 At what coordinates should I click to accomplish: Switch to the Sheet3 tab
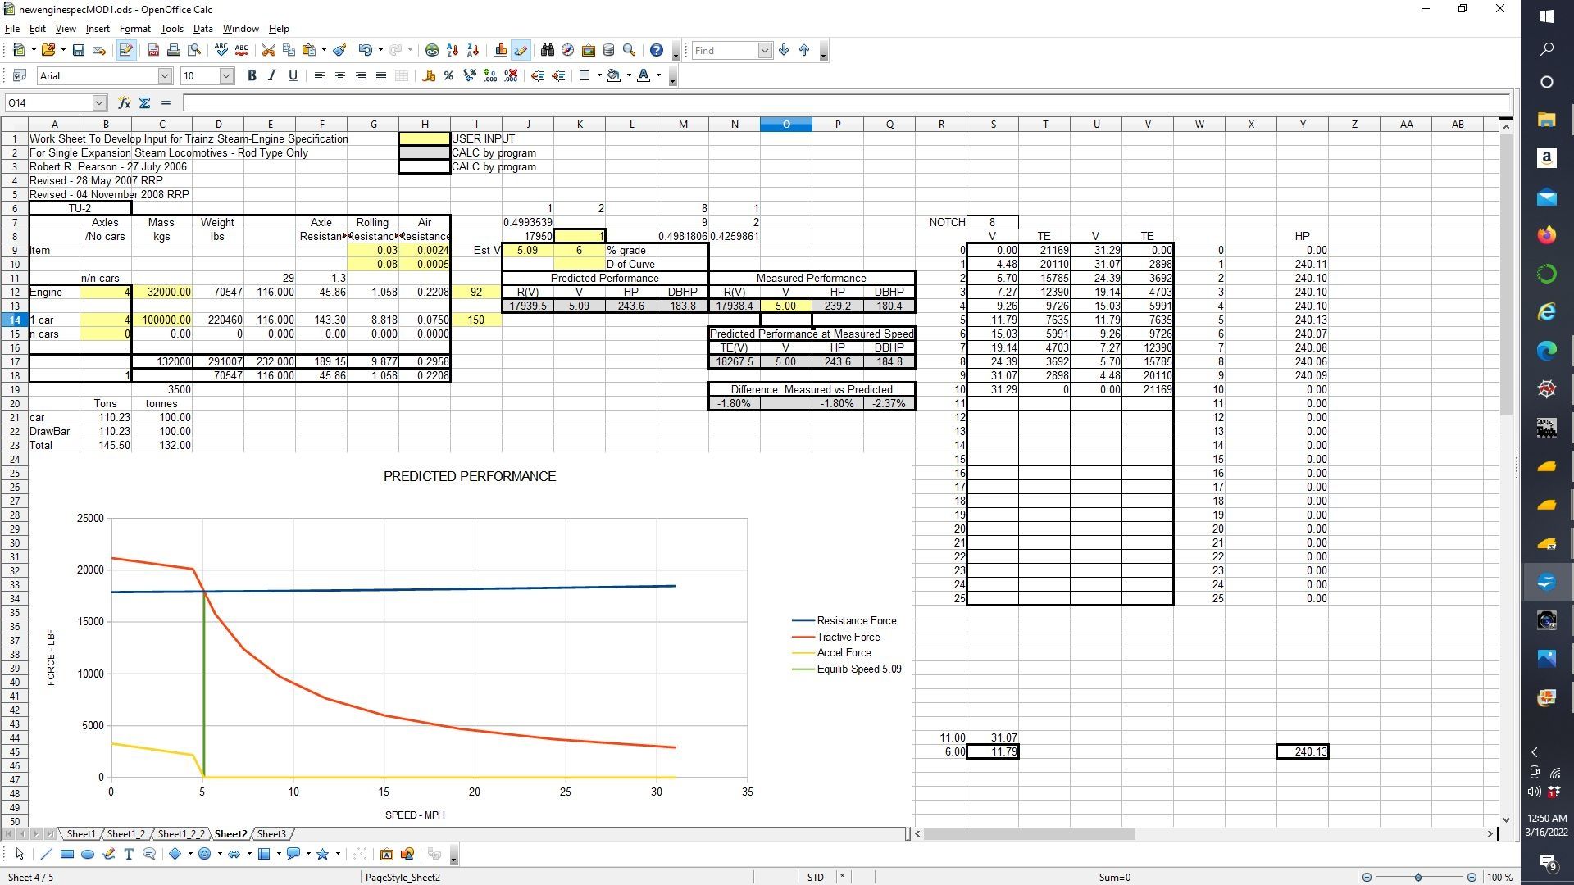pos(271,834)
